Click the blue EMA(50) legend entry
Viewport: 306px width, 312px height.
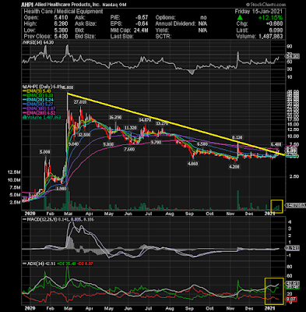pyautogui.click(x=39, y=104)
